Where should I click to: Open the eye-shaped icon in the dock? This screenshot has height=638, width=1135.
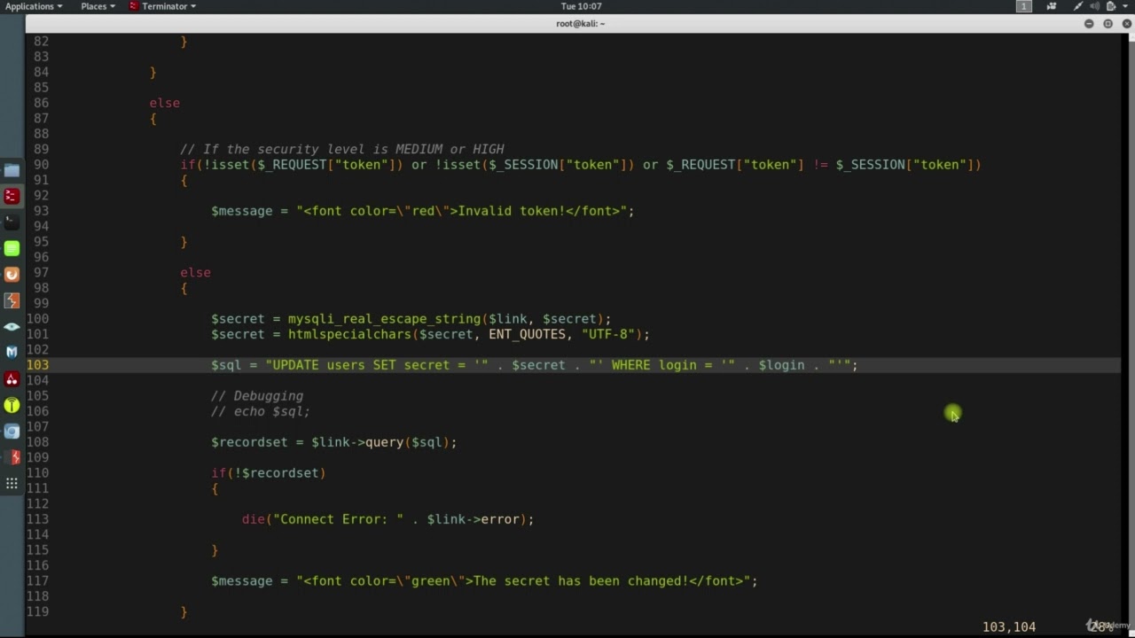coord(12,327)
